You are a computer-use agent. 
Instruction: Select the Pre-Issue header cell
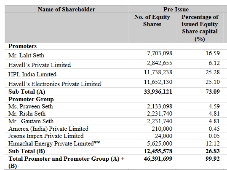pyautogui.click(x=176, y=9)
